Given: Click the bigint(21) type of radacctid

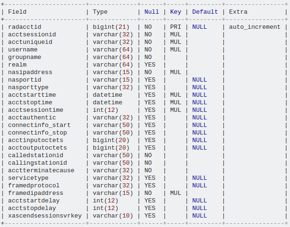Looking at the screenshot, I should 111,27.
